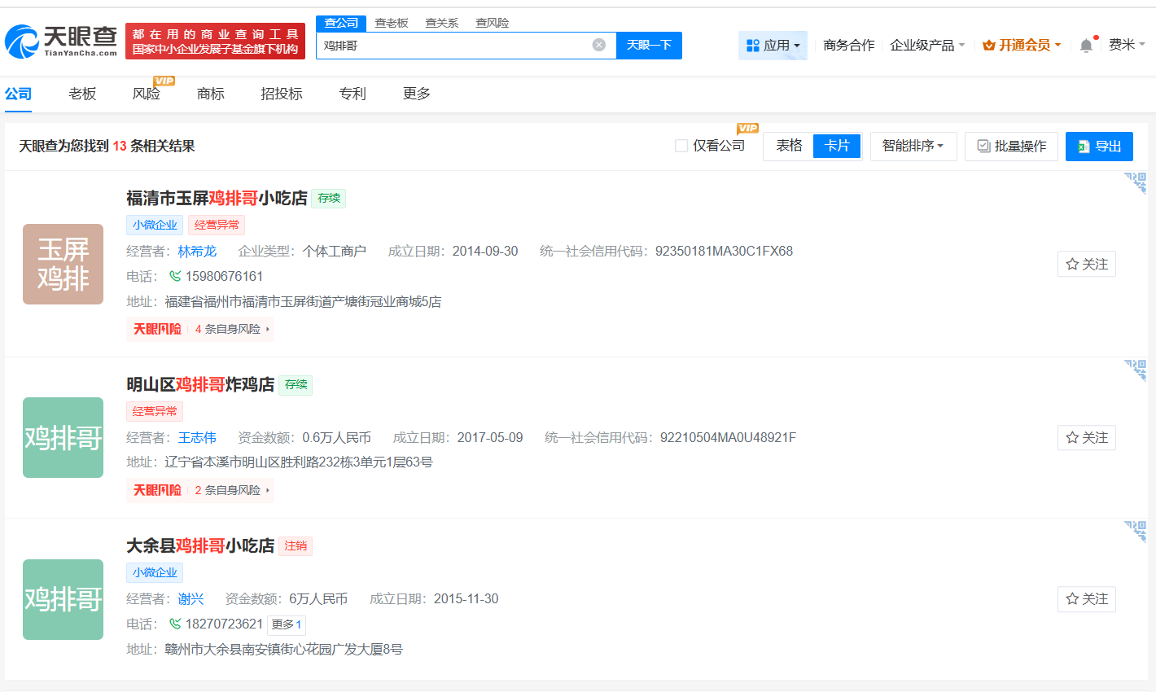
Task: Click the Tianyancha logo
Action: click(x=62, y=41)
